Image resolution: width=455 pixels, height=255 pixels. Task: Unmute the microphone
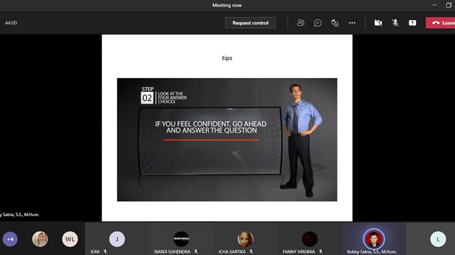[395, 23]
